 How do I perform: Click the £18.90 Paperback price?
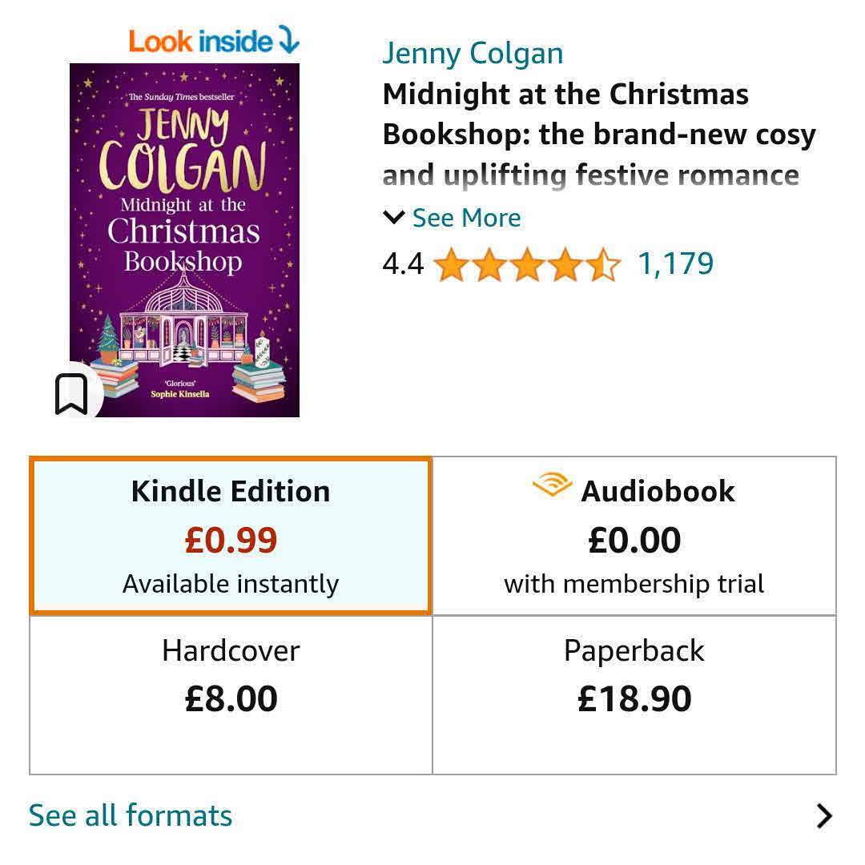coord(634,699)
